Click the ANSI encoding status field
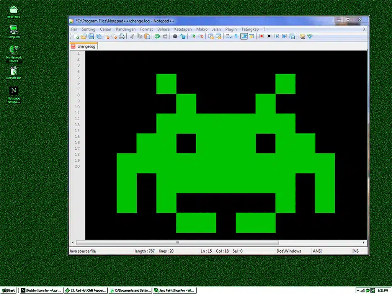This screenshot has width=392, height=294. (x=317, y=251)
